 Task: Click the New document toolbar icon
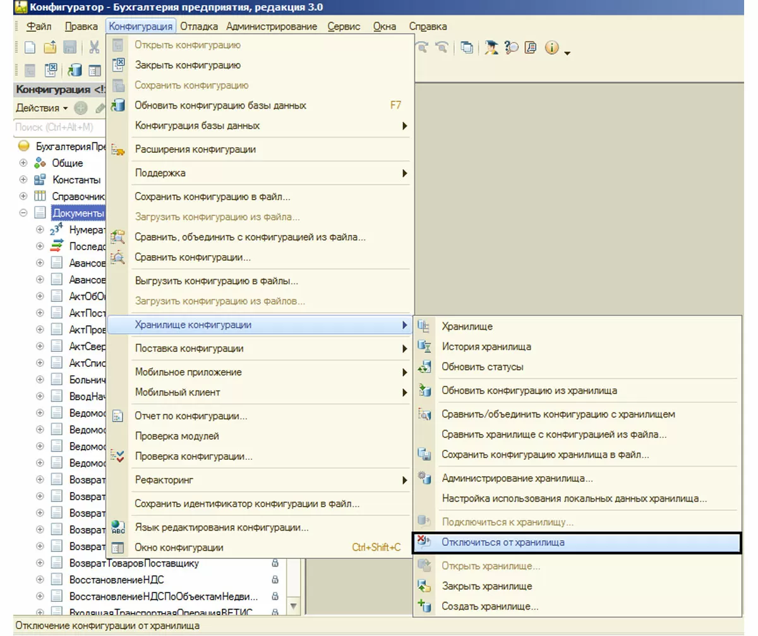coord(30,47)
